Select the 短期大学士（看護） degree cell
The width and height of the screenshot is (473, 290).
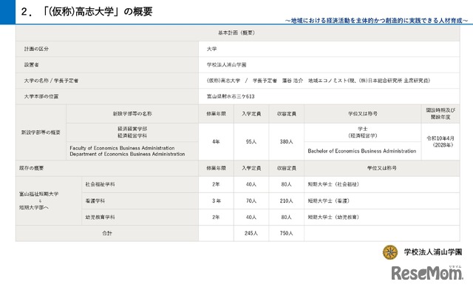point(382,200)
